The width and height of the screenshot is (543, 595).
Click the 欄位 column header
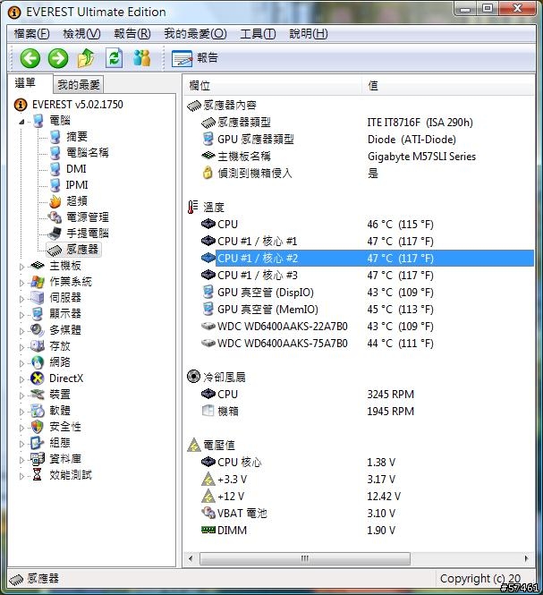[272, 86]
